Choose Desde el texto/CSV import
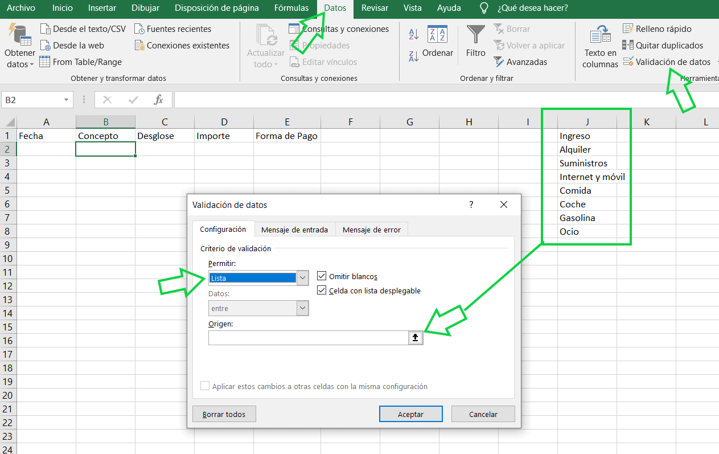 point(83,29)
